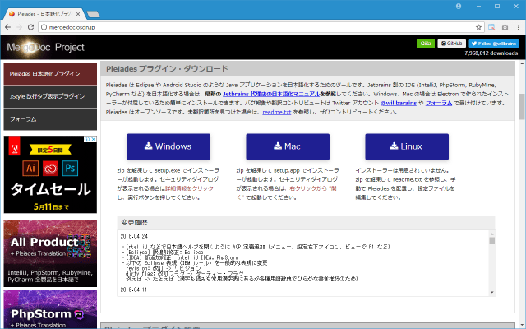Click the page scrollbar up arrow
526x329 pixels.
click(522, 63)
